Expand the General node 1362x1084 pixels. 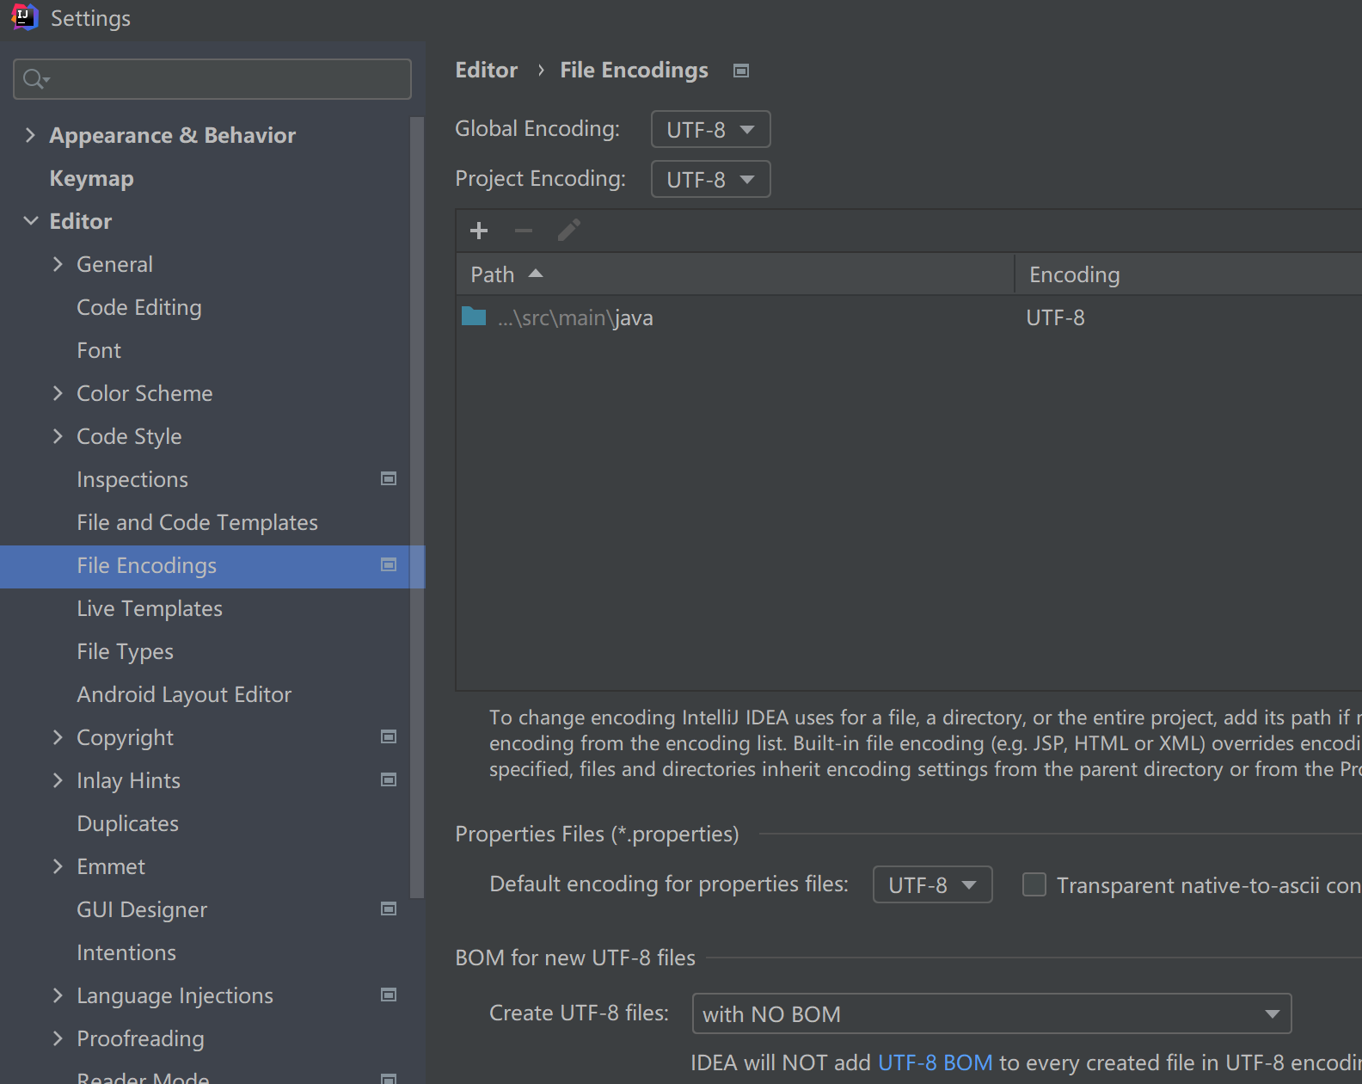58,264
